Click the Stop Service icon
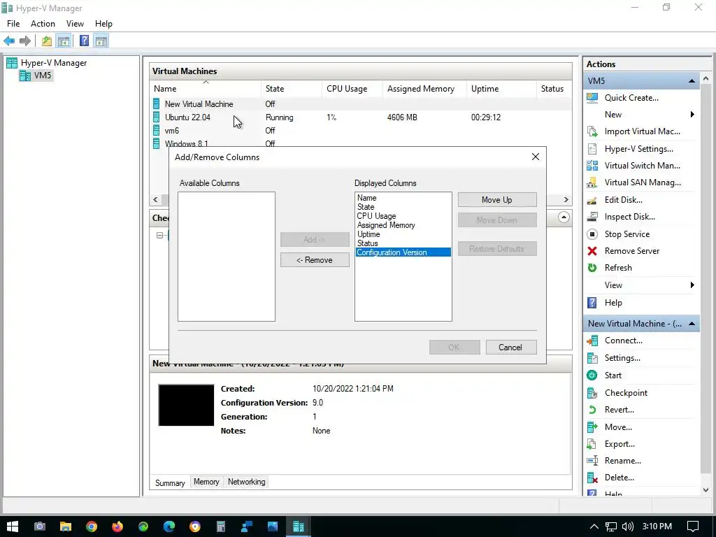This screenshot has height=537, width=716. [592, 234]
